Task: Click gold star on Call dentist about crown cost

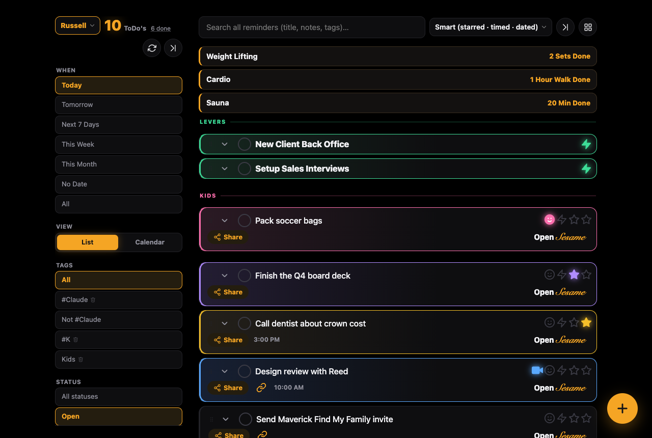Action: pos(586,322)
